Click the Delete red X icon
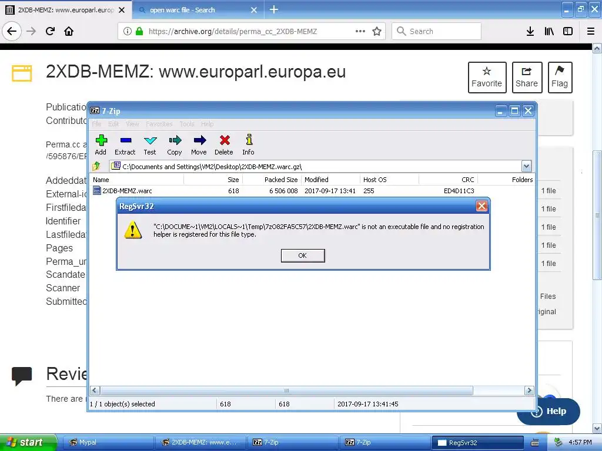The height and width of the screenshot is (451, 602). click(x=225, y=140)
